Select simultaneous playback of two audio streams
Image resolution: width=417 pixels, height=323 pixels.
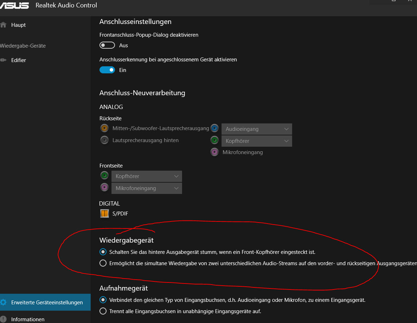[103, 263]
